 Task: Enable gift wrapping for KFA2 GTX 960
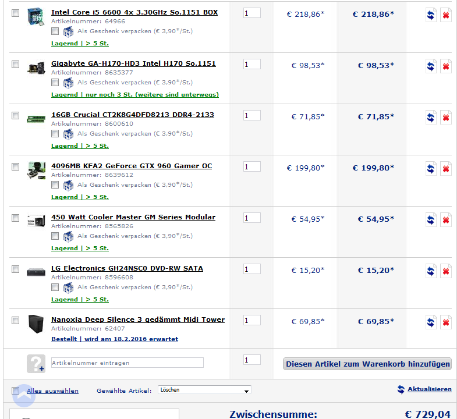pos(55,185)
